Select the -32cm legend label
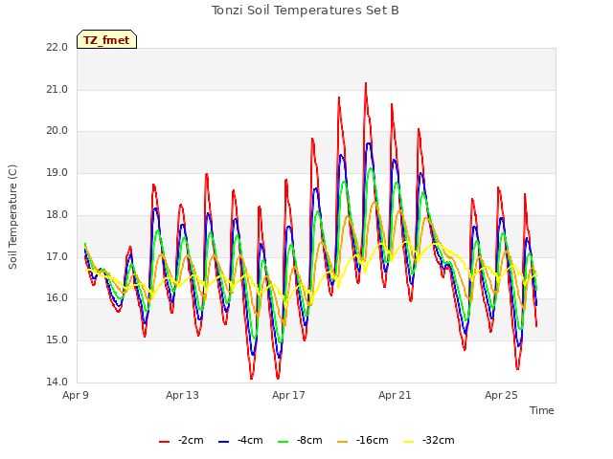613x459 pixels. pyautogui.click(x=439, y=440)
